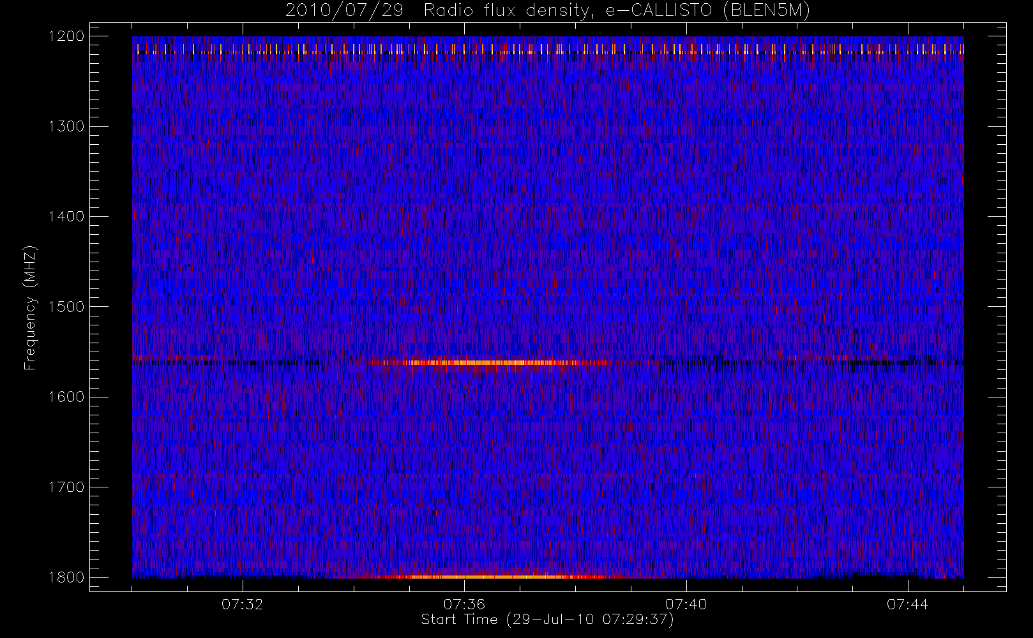Click the 07:32 time tick label
The image size is (1033, 638).
[243, 604]
